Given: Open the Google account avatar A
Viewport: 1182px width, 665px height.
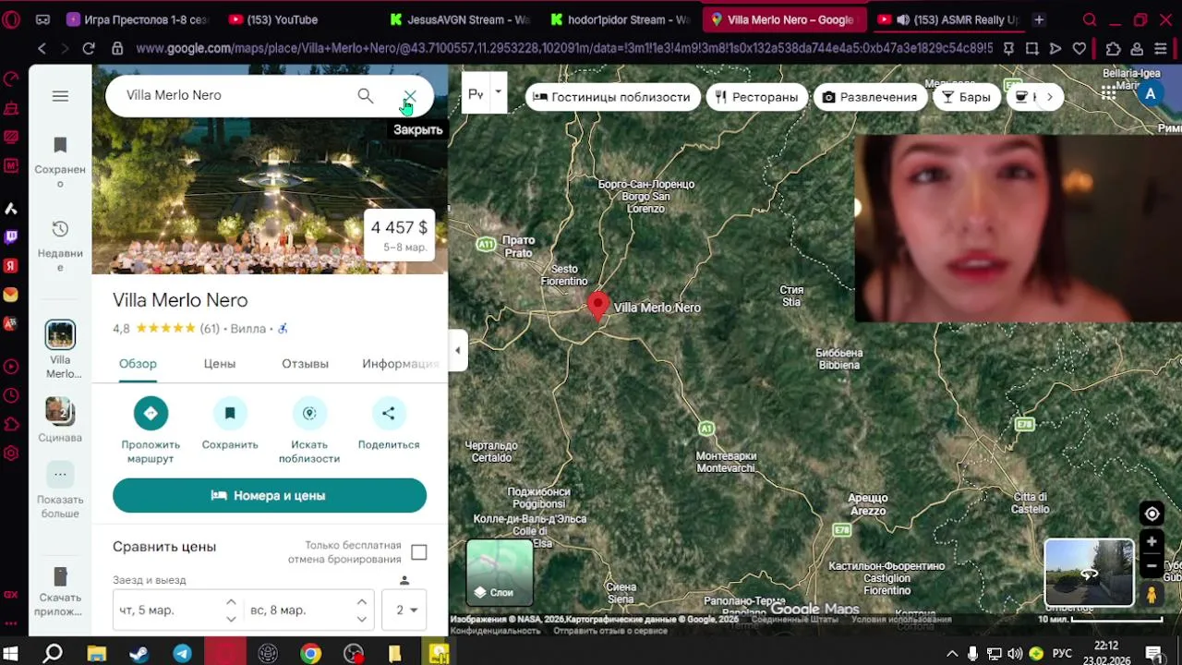Looking at the screenshot, I should coord(1150,93).
